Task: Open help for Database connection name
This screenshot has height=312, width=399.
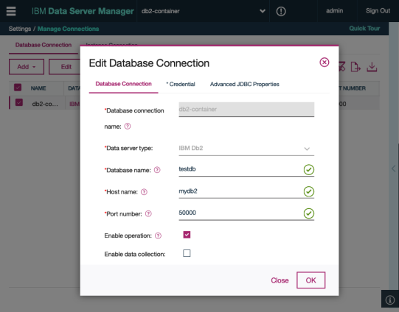Action: [128, 126]
